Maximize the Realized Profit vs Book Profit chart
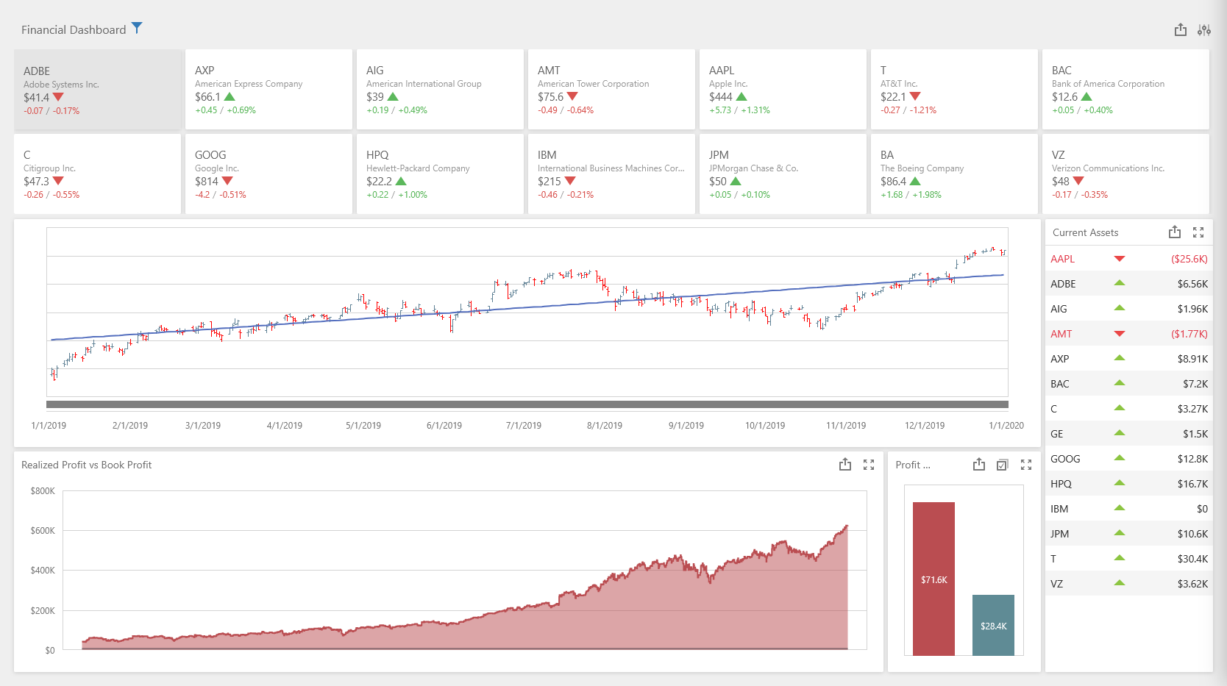1227x686 pixels. pos(868,465)
